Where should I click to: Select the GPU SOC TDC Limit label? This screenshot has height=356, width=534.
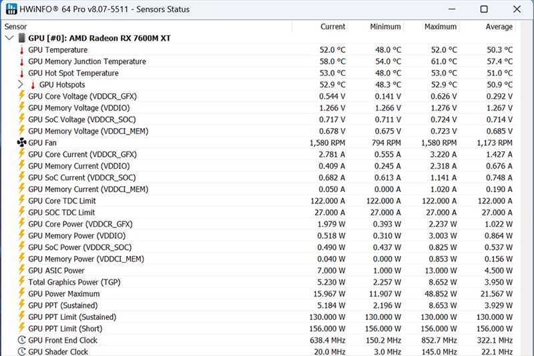click(61, 213)
